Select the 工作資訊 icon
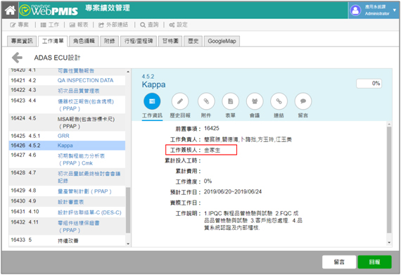This screenshot has height=275, width=401. click(152, 101)
